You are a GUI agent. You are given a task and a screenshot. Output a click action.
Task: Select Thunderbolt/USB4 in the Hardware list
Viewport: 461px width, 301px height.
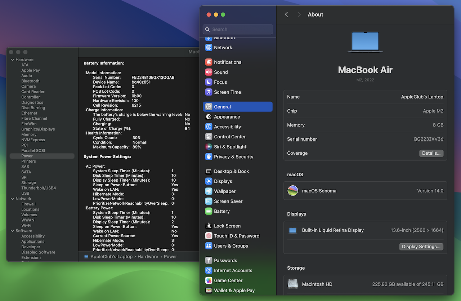pos(39,188)
